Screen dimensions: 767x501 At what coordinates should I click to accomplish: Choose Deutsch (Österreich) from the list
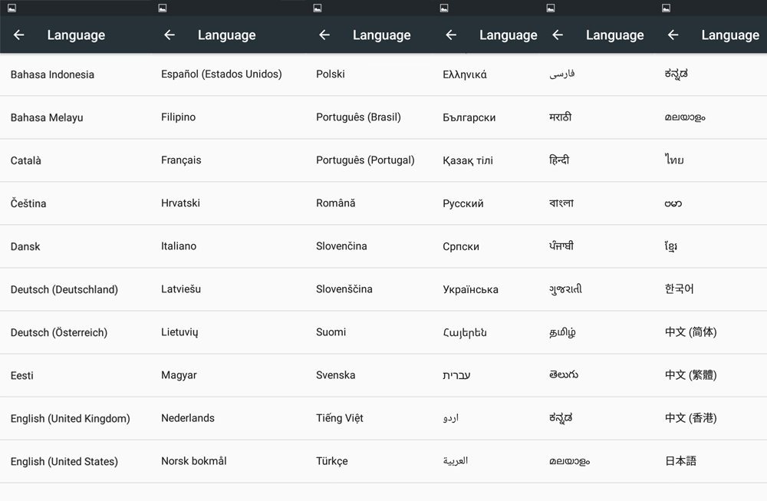(x=59, y=332)
